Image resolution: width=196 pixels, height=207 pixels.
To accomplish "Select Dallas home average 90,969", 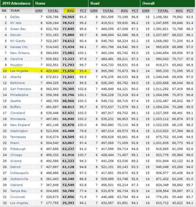I will pos(68,17).
